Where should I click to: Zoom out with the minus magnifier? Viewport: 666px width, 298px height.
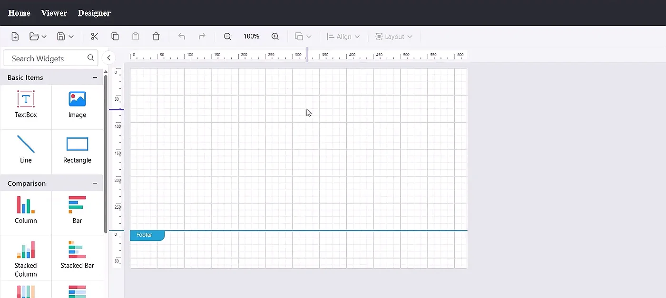[227, 37]
